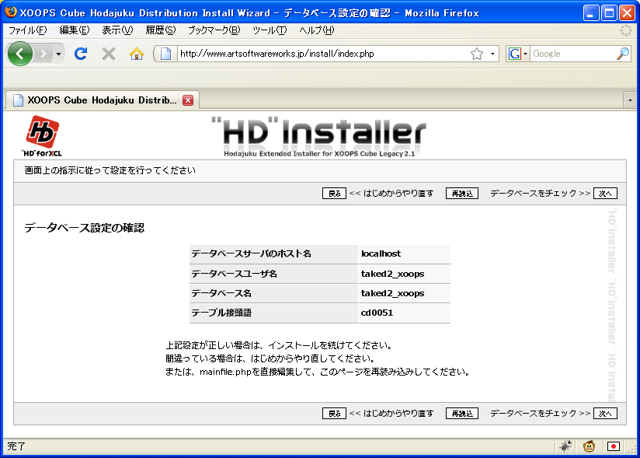The image size is (640, 458).
Task: Bookmark this page with the star icon
Action: (477, 54)
